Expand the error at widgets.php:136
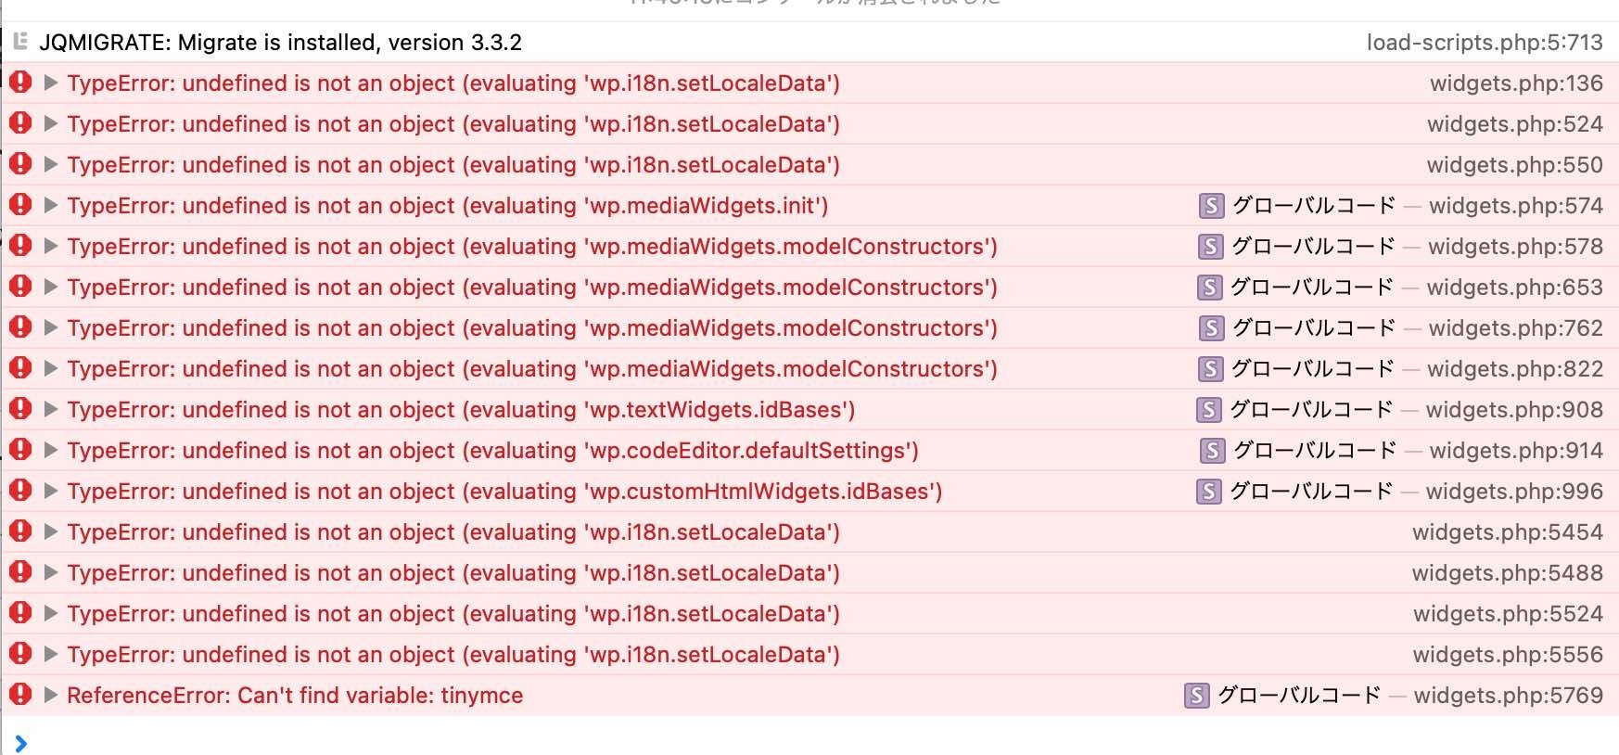Image resolution: width=1619 pixels, height=755 pixels. [x=51, y=83]
